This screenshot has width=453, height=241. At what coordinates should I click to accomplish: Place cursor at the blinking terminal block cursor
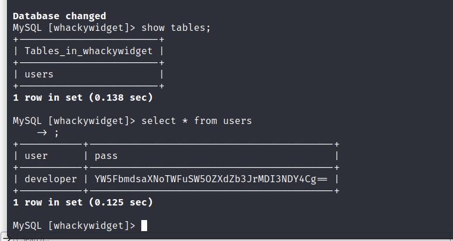click(144, 225)
